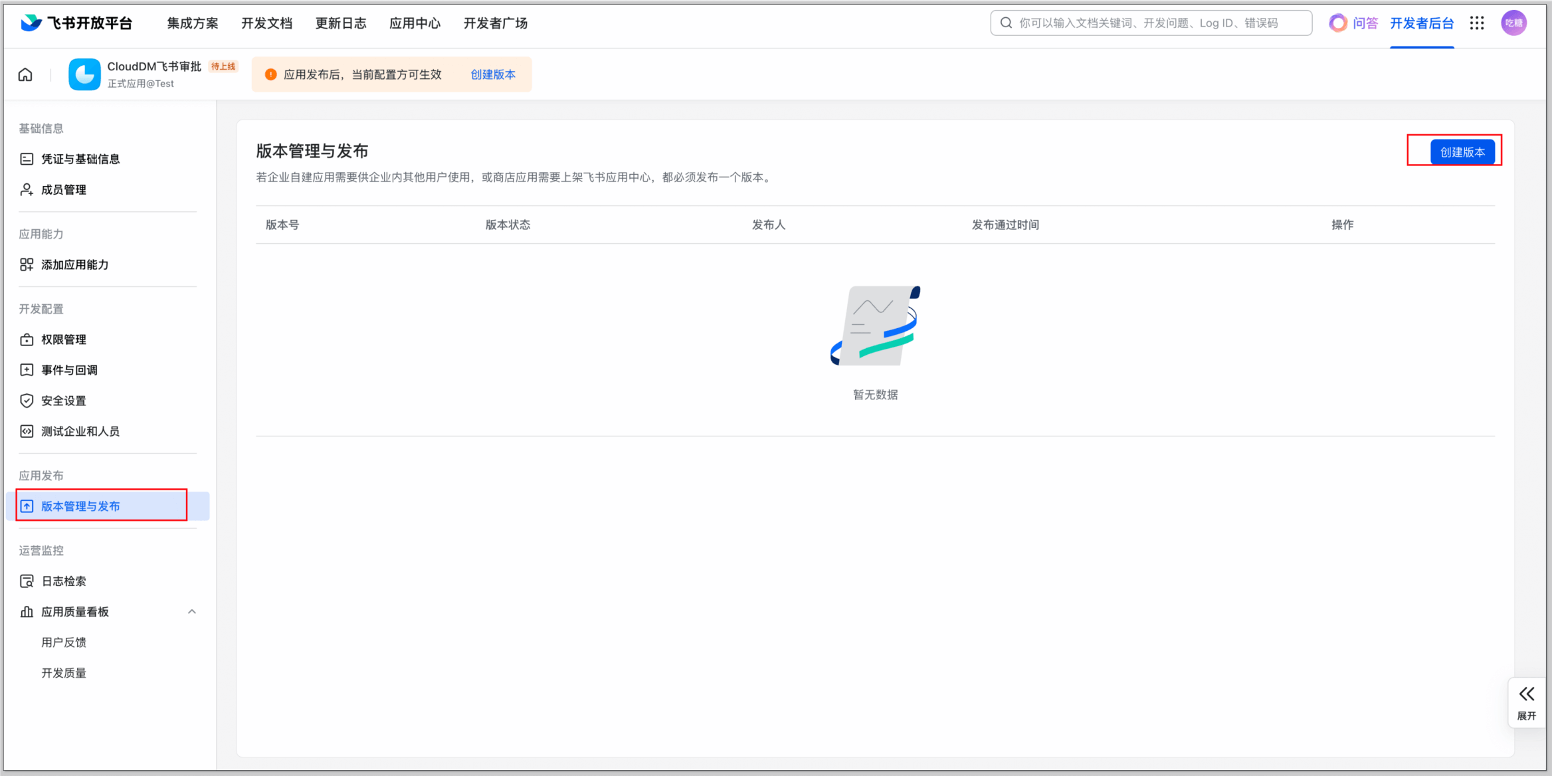Image resolution: width=1552 pixels, height=776 pixels.
Task: Expand the 展开 side panel arrow
Action: tap(1526, 695)
